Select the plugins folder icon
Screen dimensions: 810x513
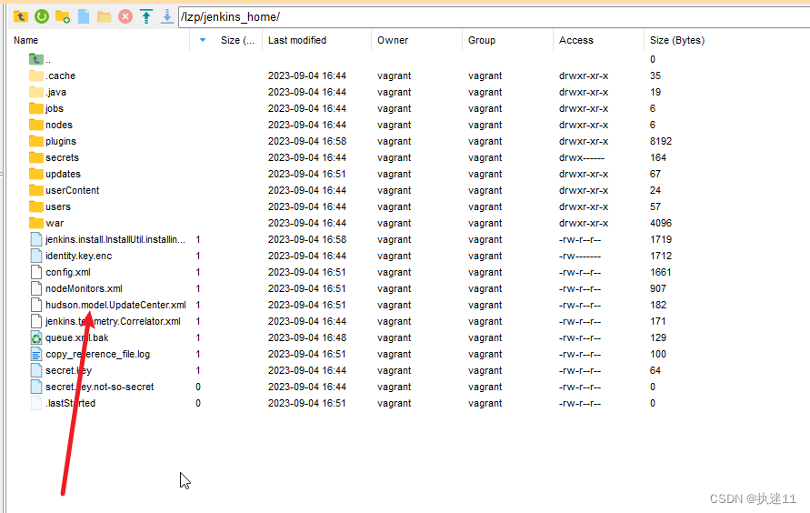[x=36, y=141]
